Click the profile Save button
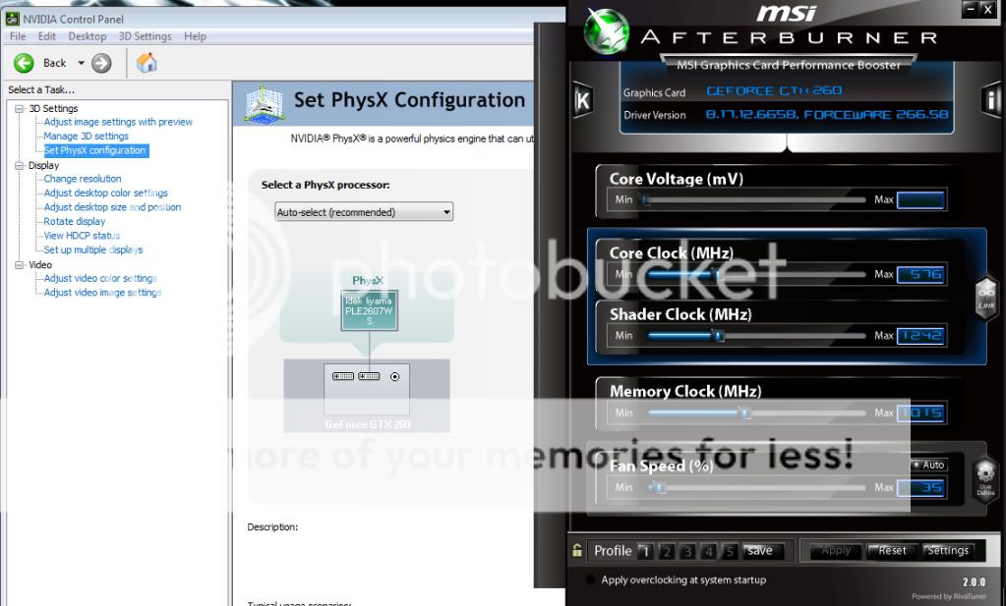 [762, 551]
